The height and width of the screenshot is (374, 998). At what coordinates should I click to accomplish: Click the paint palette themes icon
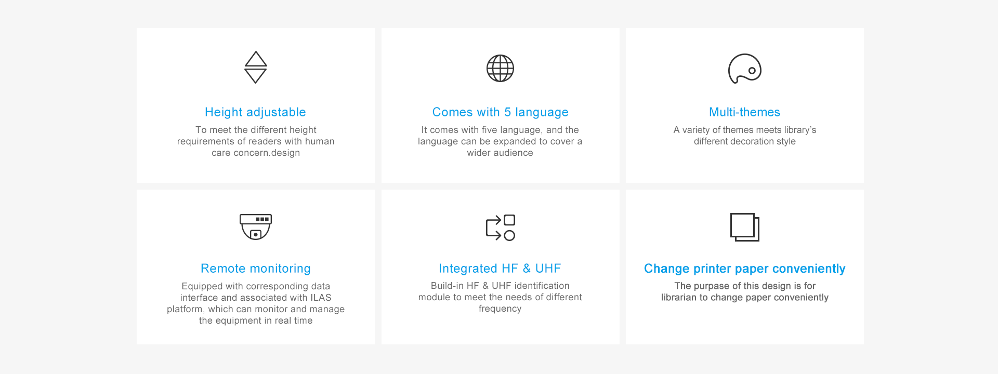coord(744,69)
